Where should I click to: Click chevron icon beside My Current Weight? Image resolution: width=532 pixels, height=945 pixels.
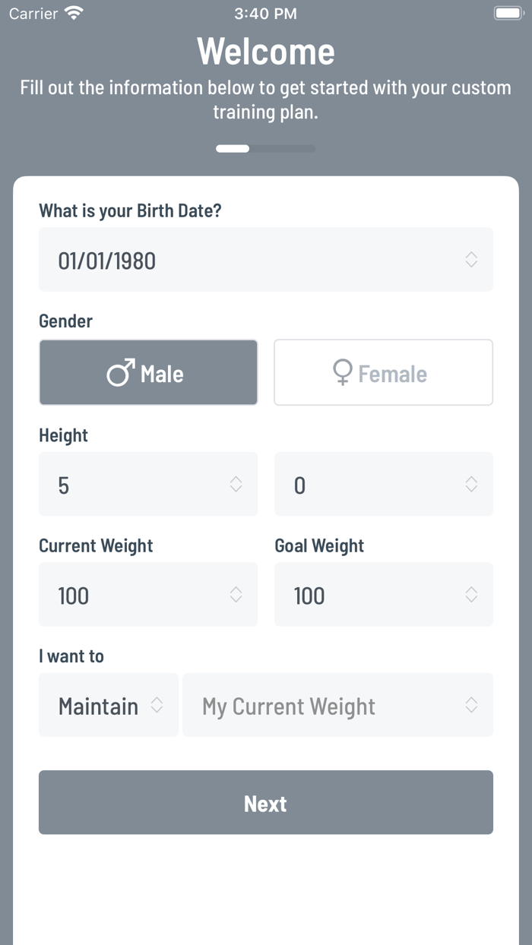tap(471, 705)
